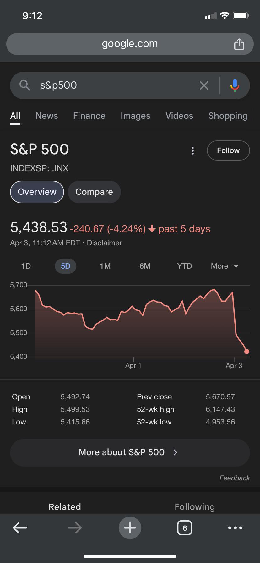
Task: Select the YTD chart range
Action: click(184, 266)
